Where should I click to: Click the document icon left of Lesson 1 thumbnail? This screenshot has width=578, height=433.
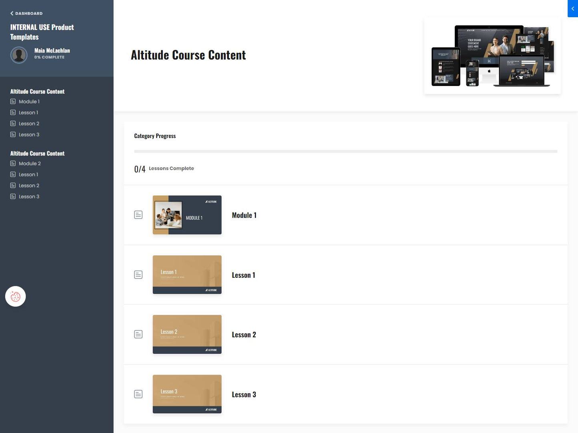click(138, 275)
